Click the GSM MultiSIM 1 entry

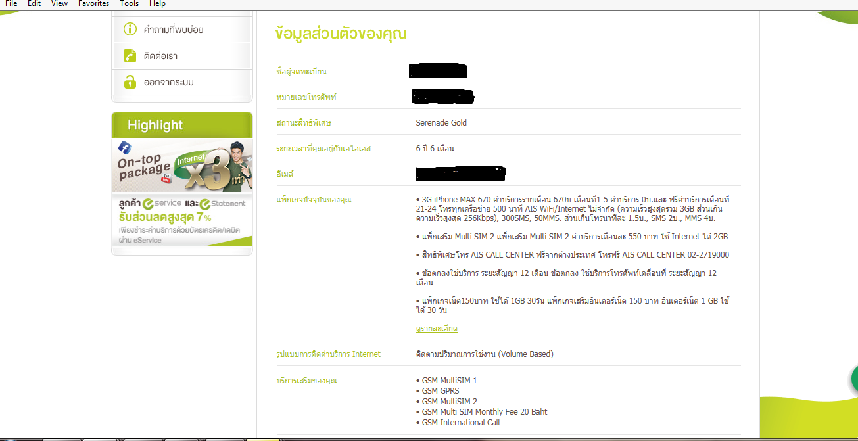pyautogui.click(x=449, y=381)
